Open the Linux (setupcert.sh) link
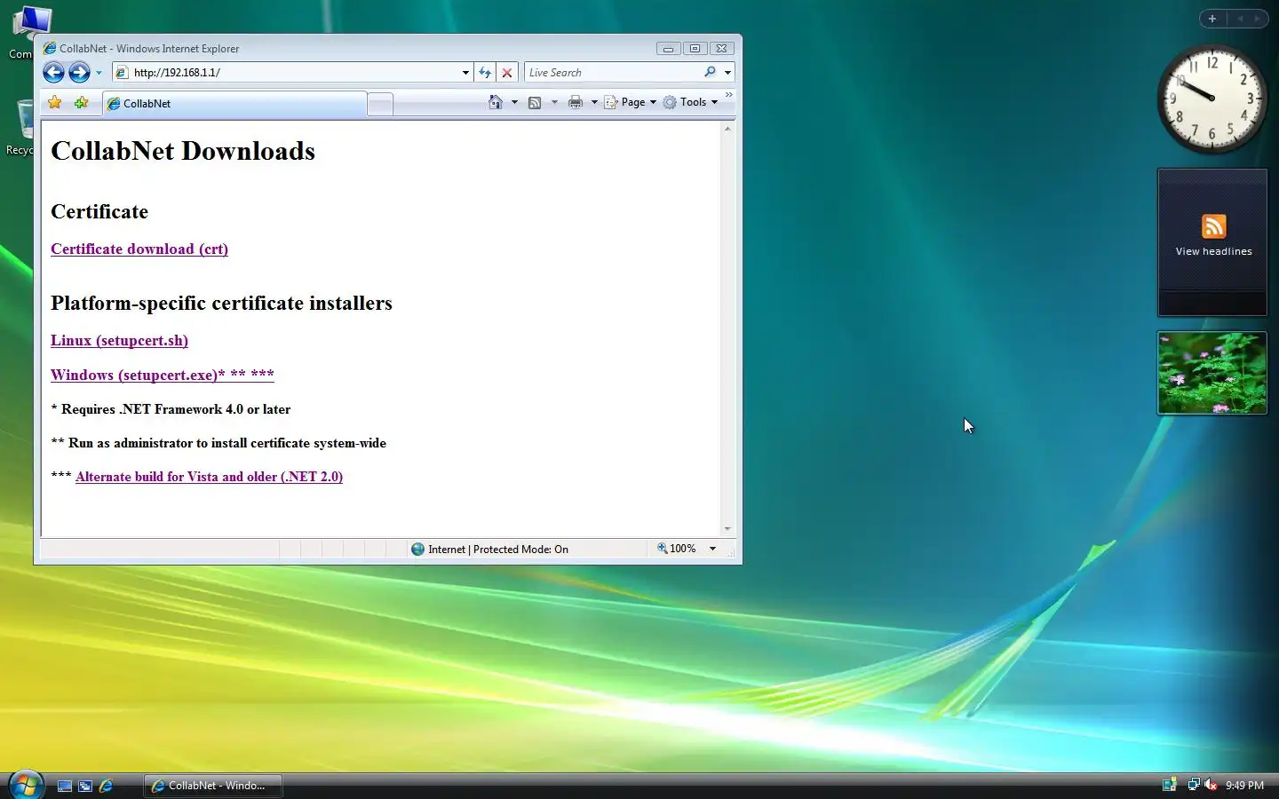1279x799 pixels. tap(119, 341)
